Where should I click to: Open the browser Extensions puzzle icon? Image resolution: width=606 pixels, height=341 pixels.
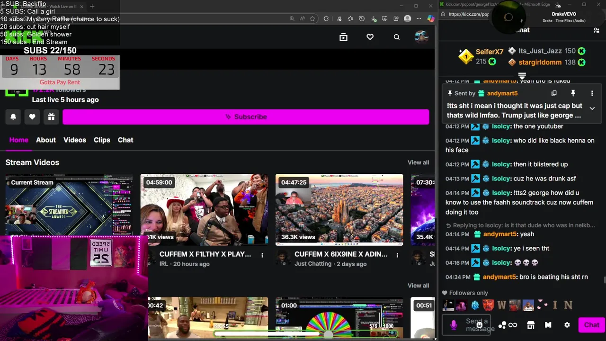tap(326, 18)
